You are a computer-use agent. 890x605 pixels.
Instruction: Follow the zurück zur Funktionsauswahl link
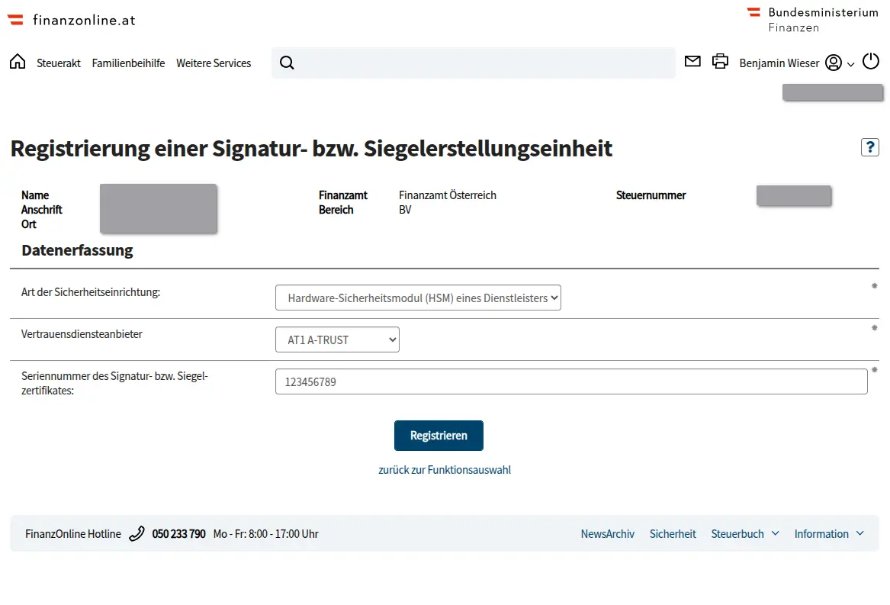[445, 469]
